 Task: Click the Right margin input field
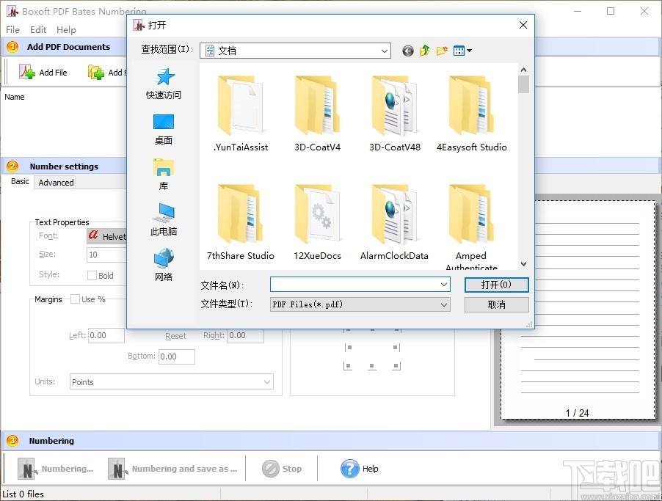point(246,335)
